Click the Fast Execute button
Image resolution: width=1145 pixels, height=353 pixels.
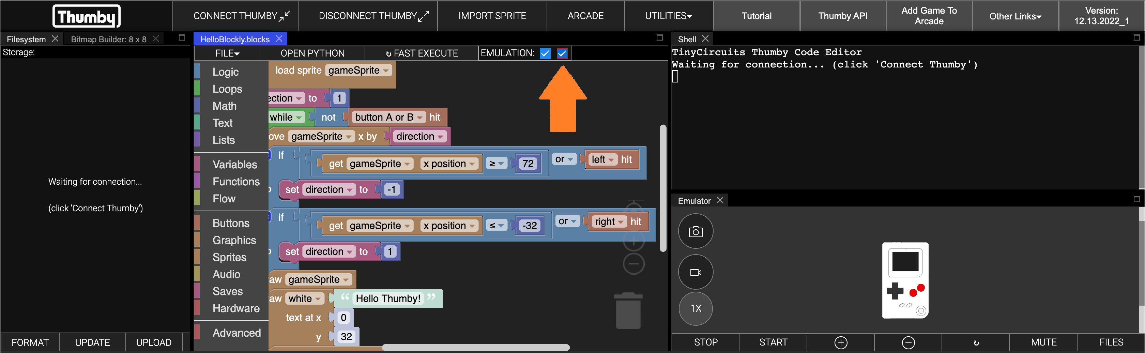pyautogui.click(x=422, y=53)
